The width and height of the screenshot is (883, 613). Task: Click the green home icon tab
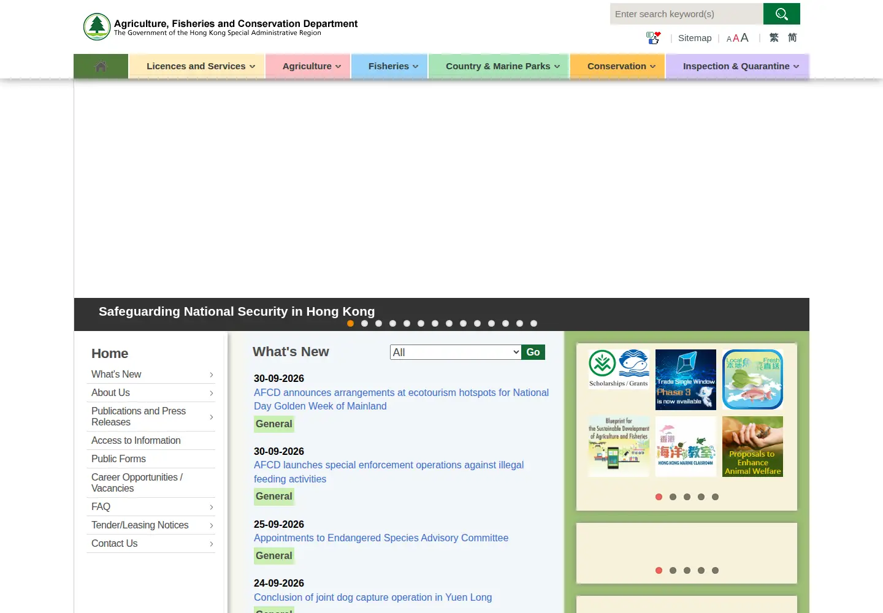coord(101,66)
